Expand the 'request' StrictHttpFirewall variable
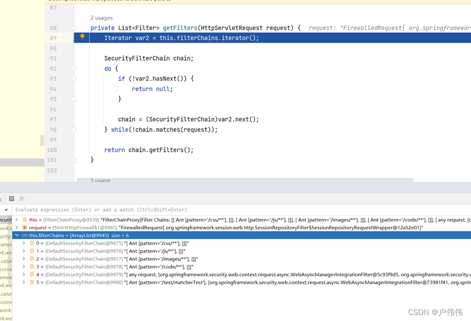Viewport: 471px width, 321px height. [17, 228]
